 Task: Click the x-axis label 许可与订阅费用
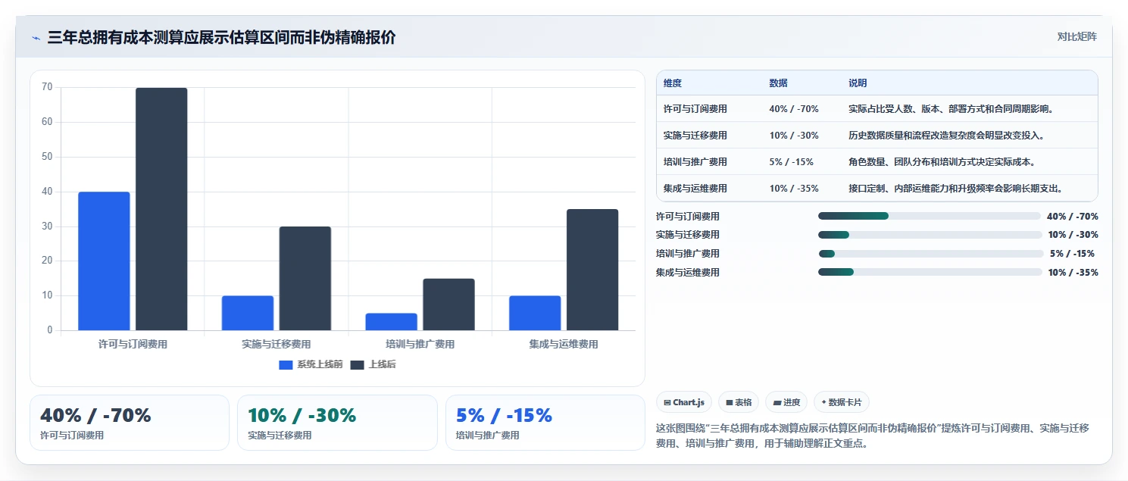pyautogui.click(x=133, y=345)
